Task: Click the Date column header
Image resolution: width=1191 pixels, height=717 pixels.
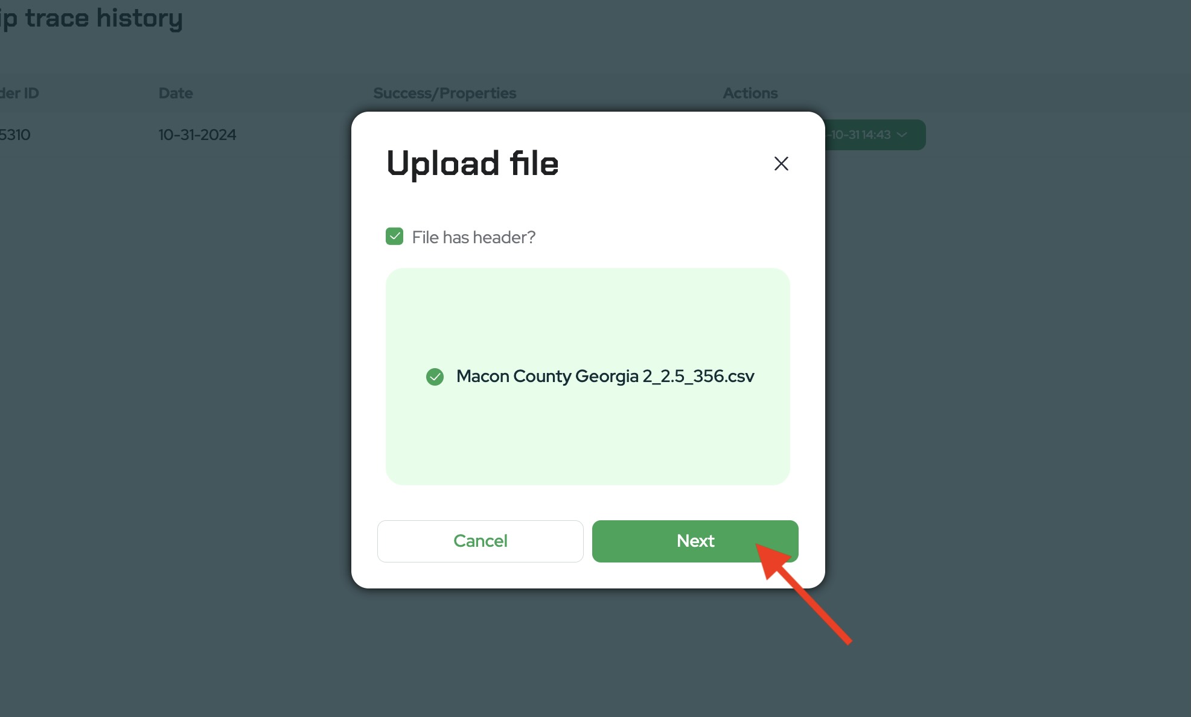Action: point(176,93)
